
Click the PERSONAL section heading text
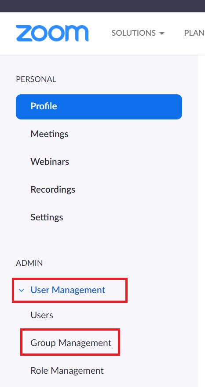point(36,79)
